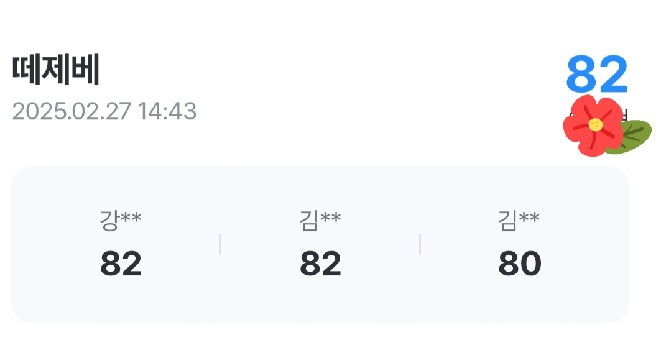Tap the 80 score

tap(520, 264)
